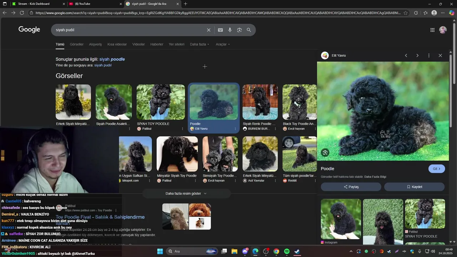457x257 pixels.
Task: Share image with the Paylaş button
Action: pyautogui.click(x=351, y=187)
